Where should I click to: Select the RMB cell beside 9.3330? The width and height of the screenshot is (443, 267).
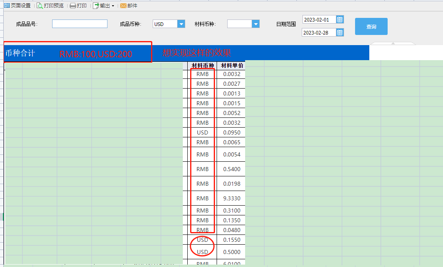click(x=202, y=198)
